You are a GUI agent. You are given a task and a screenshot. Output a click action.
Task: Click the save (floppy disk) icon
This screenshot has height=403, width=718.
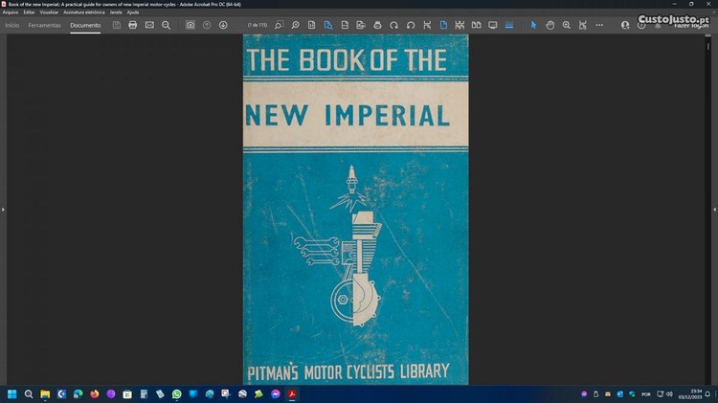click(x=117, y=25)
